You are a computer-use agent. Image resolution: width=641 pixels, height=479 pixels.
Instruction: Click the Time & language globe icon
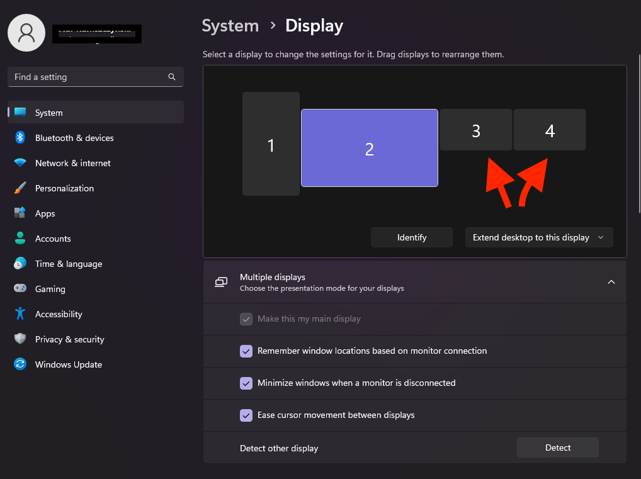tap(20, 264)
